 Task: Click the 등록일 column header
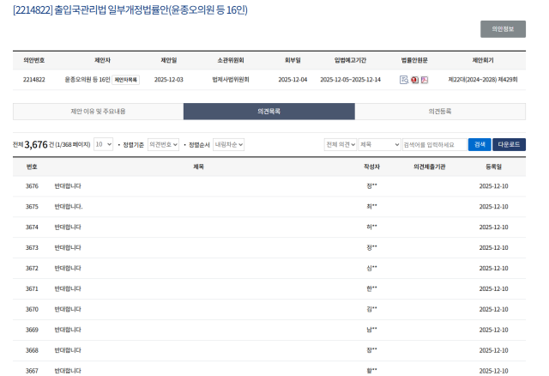pos(494,167)
